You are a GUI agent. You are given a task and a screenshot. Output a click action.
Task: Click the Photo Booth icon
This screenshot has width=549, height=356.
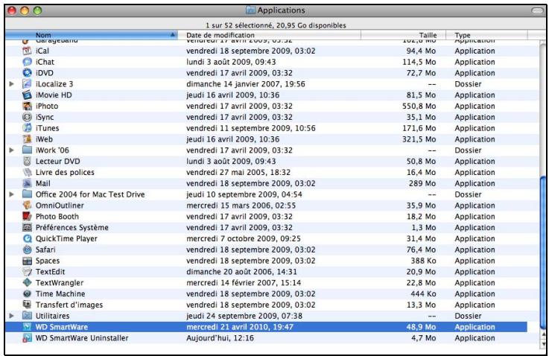[27, 216]
